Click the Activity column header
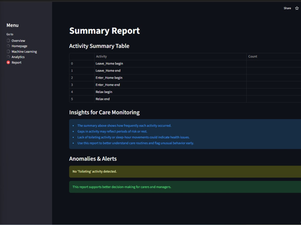The width and height of the screenshot is (301, 225). 170,56
